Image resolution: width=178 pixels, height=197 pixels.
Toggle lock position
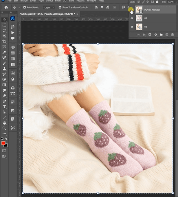click(x=148, y=2)
